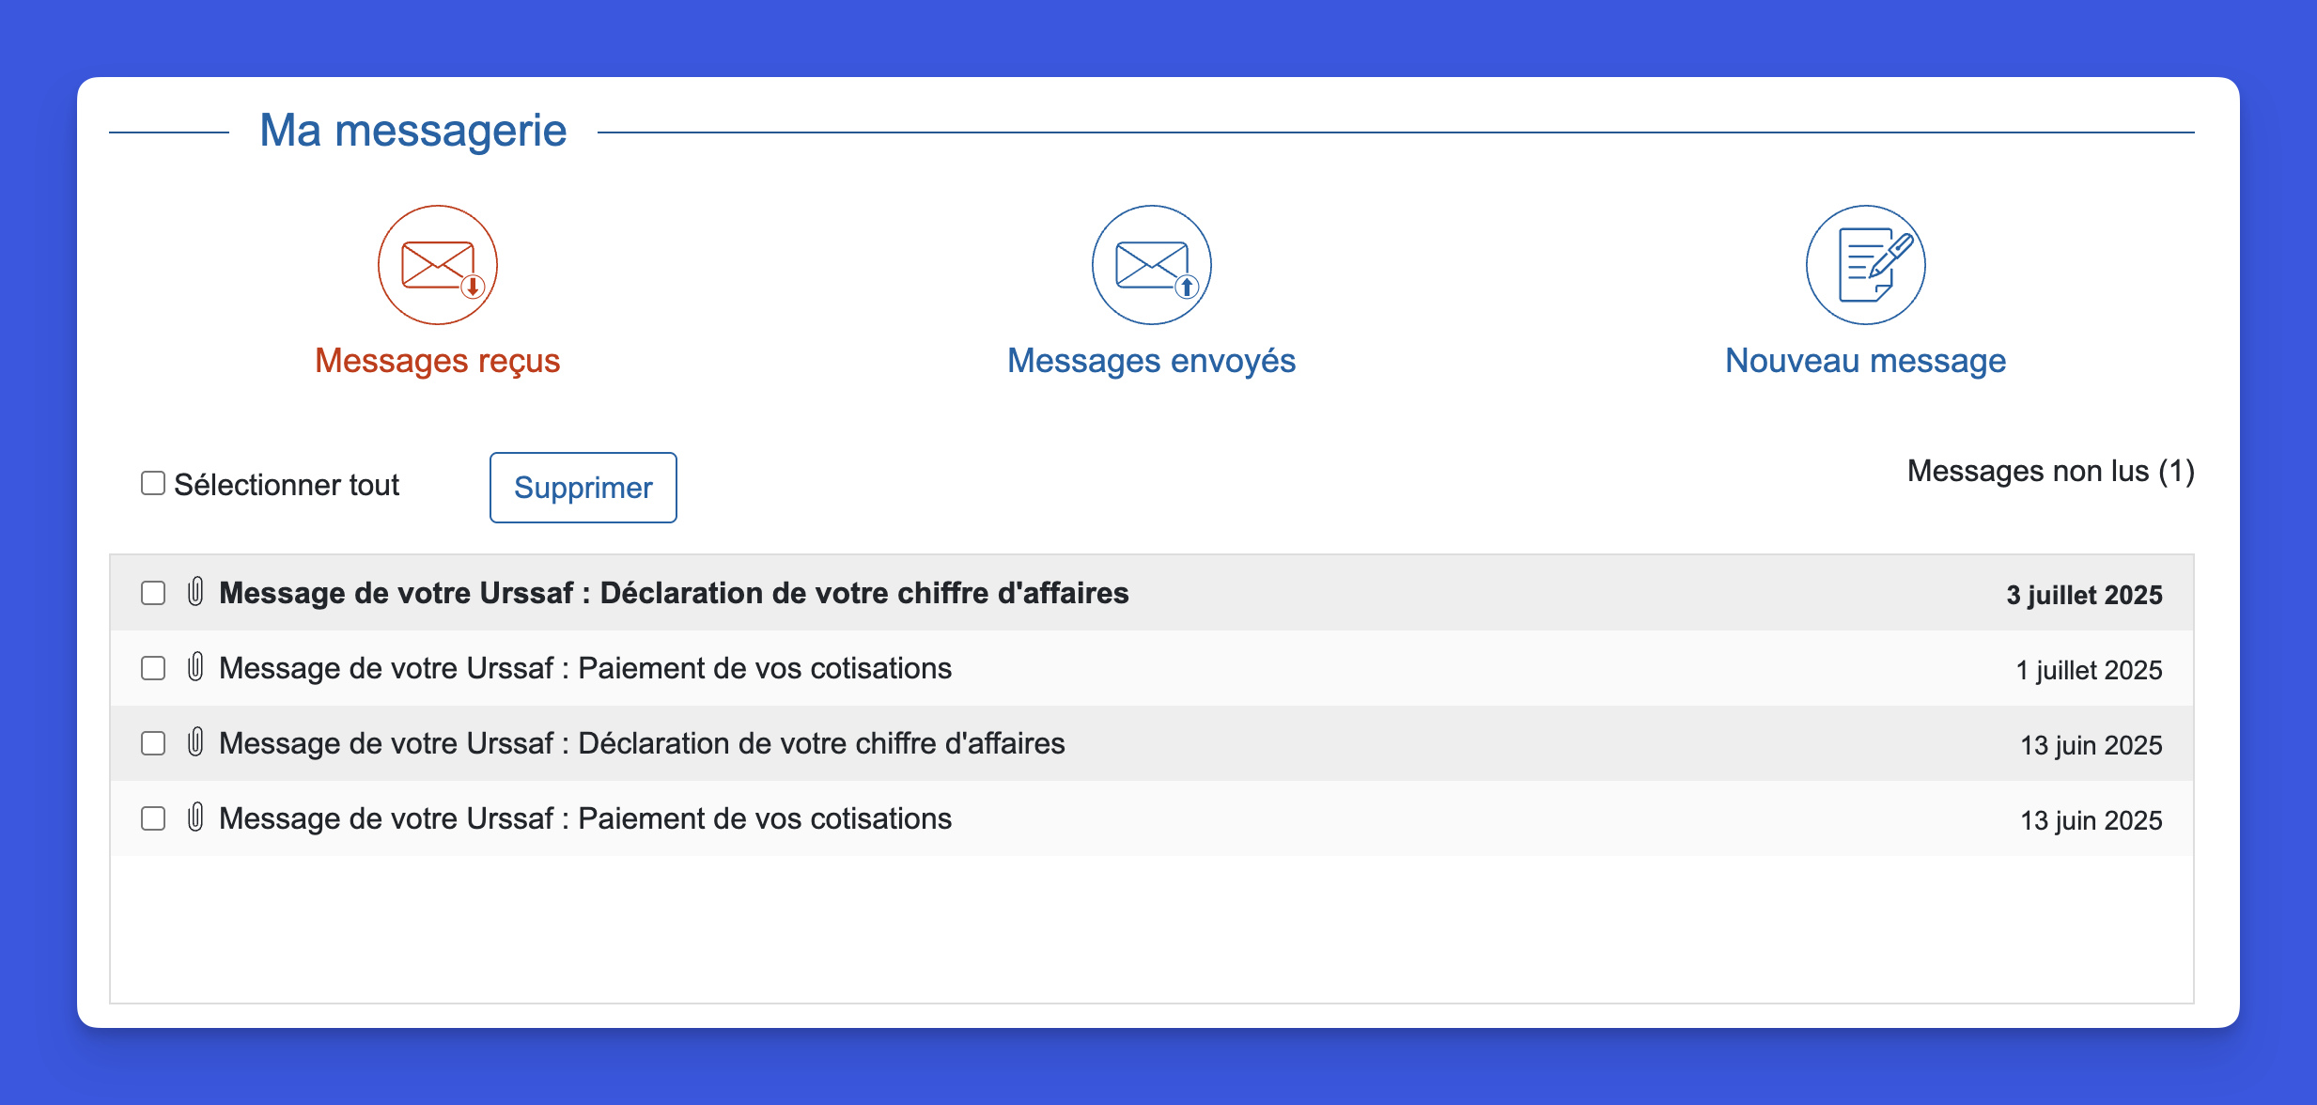The width and height of the screenshot is (2317, 1105).
Task: Tick the Sélectionner tout checkbox
Action: pyautogui.click(x=153, y=483)
